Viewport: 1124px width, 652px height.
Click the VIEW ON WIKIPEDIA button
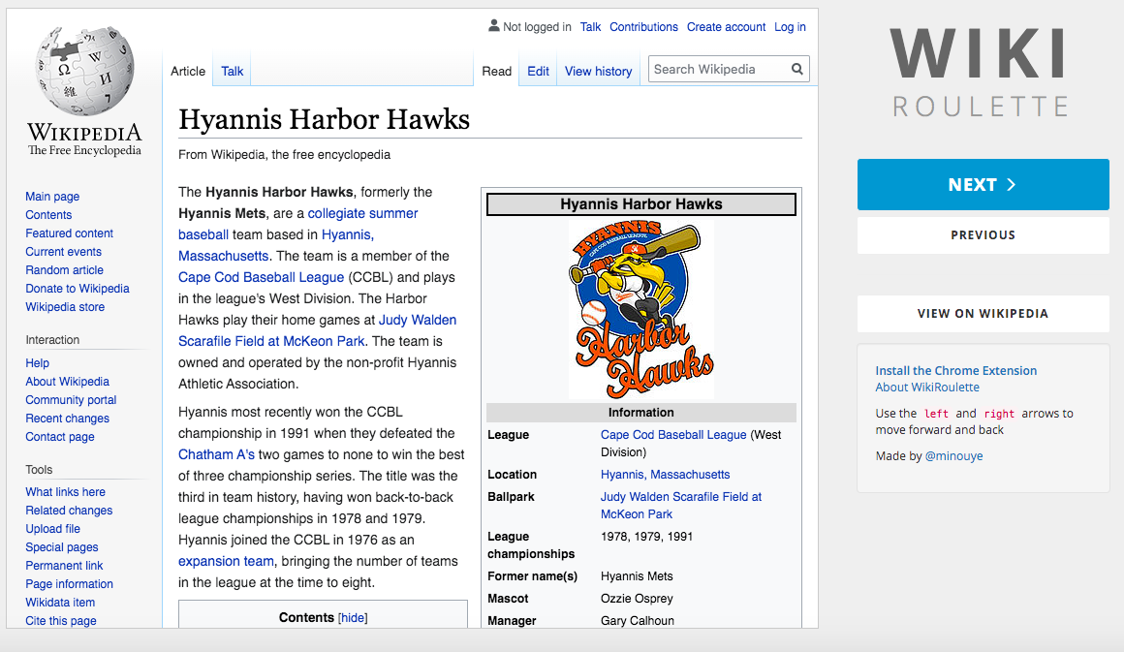(x=983, y=314)
